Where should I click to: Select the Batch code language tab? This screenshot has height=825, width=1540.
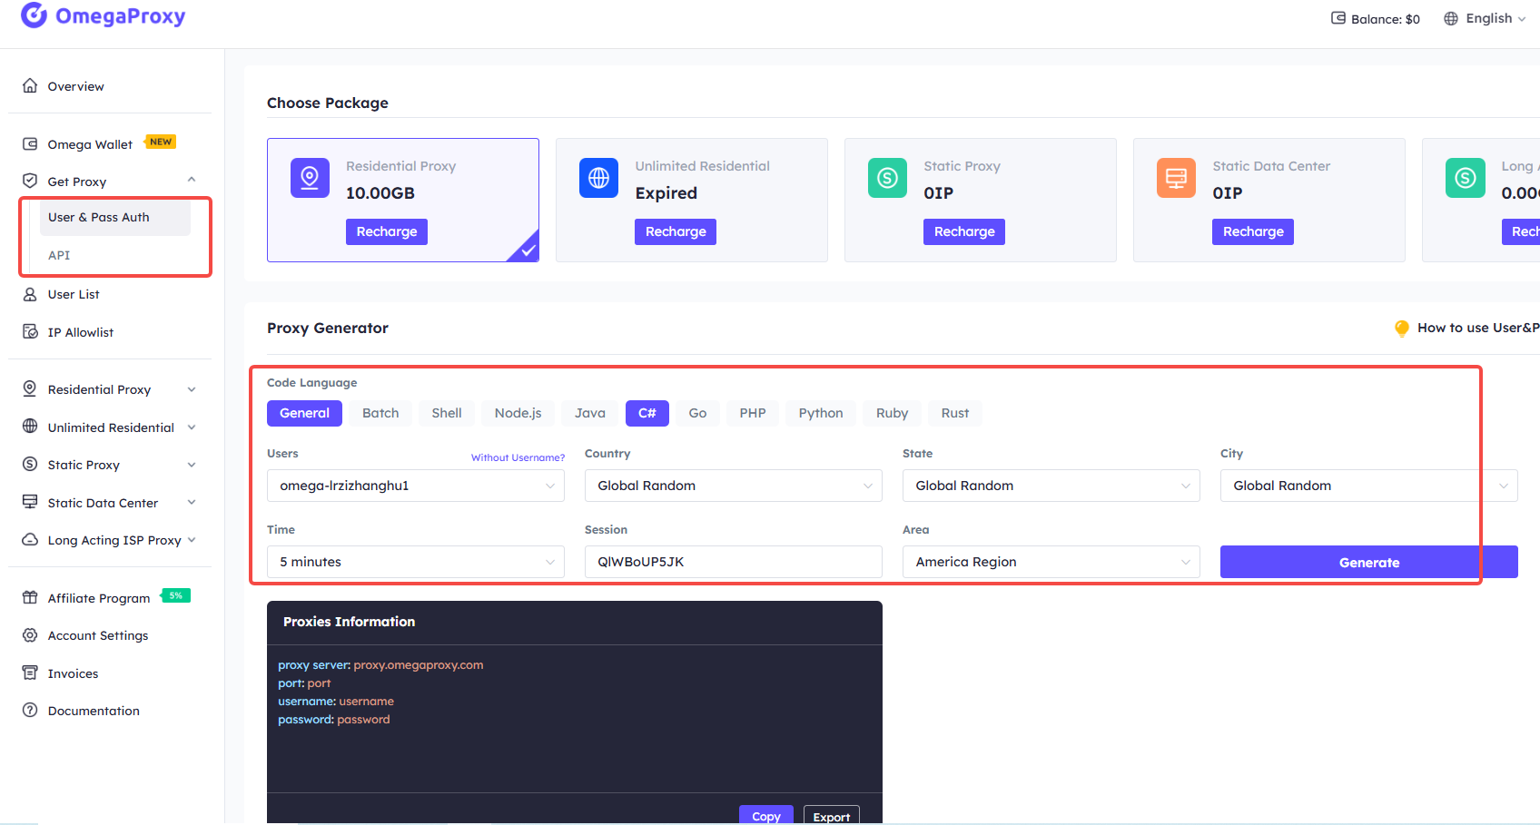pos(380,413)
